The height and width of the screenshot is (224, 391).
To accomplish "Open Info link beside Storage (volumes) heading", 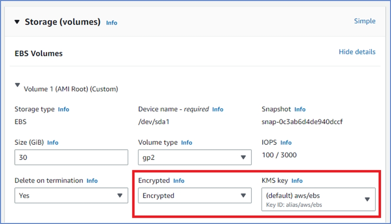I will (112, 23).
